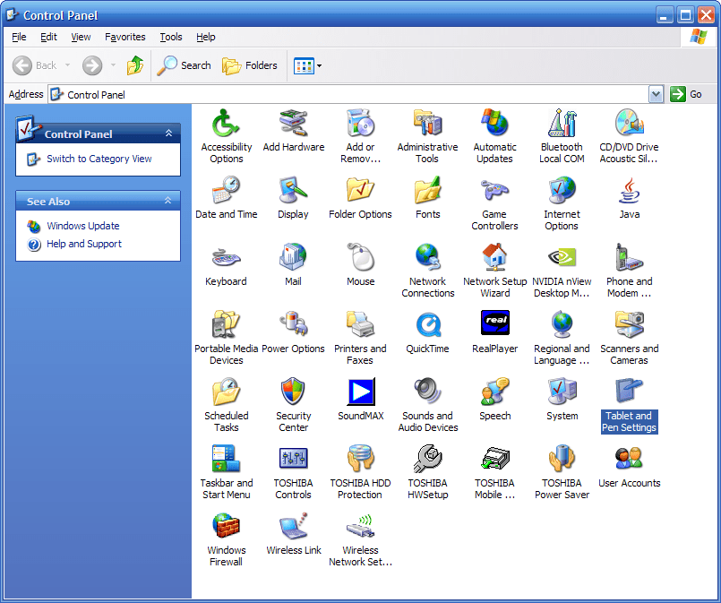721x603 pixels.
Task: Open SoundMAX control panel
Action: [x=360, y=392]
